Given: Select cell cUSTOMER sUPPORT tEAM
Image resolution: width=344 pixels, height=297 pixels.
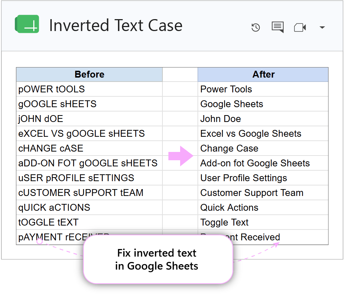Looking at the screenshot, I should [89, 193].
